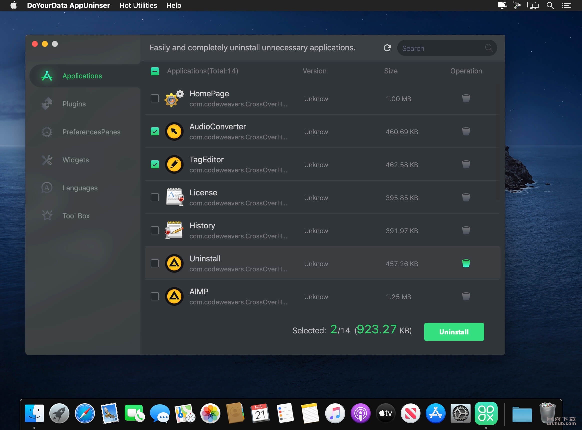Click the refresh icon next to Search
Viewport: 582px width, 430px height.
pyautogui.click(x=387, y=48)
